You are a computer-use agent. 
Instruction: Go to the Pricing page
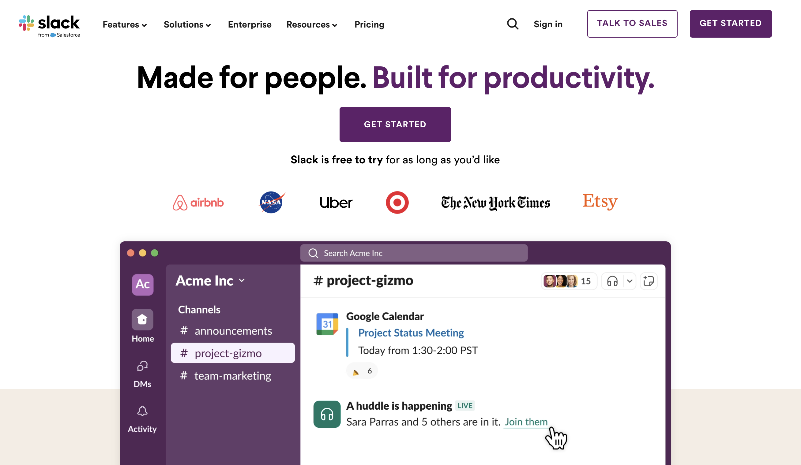point(369,24)
